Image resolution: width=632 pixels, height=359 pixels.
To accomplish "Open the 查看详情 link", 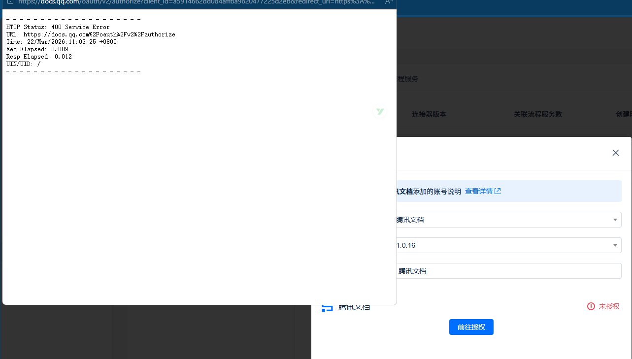I will (x=479, y=191).
